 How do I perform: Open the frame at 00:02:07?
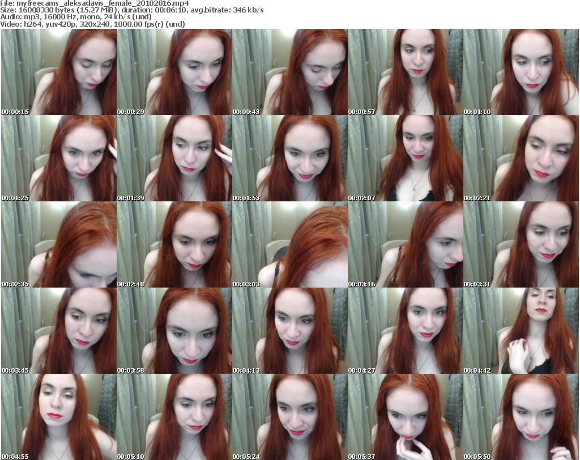pos(406,158)
